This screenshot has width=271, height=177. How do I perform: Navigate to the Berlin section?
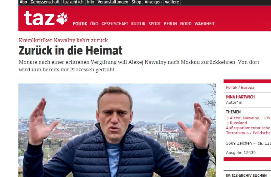(x=170, y=24)
